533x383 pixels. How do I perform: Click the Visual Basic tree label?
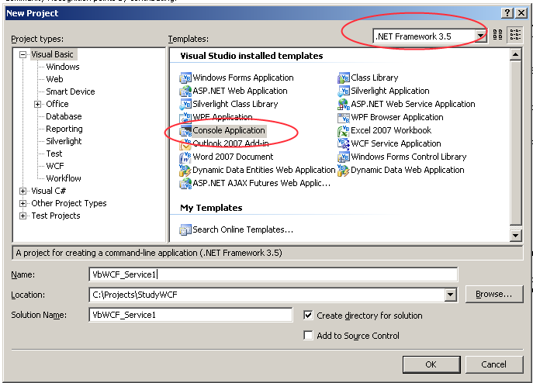click(x=52, y=54)
